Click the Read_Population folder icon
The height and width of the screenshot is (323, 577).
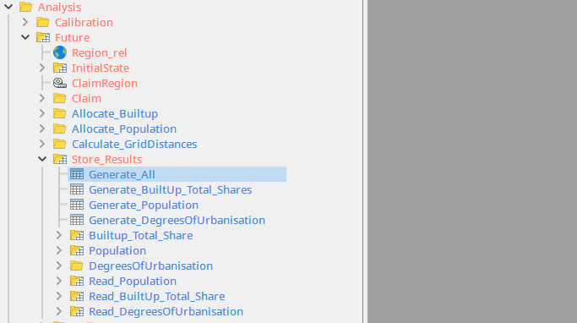coord(77,281)
